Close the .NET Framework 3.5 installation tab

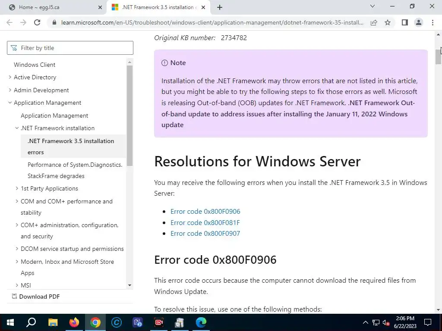point(203,7)
